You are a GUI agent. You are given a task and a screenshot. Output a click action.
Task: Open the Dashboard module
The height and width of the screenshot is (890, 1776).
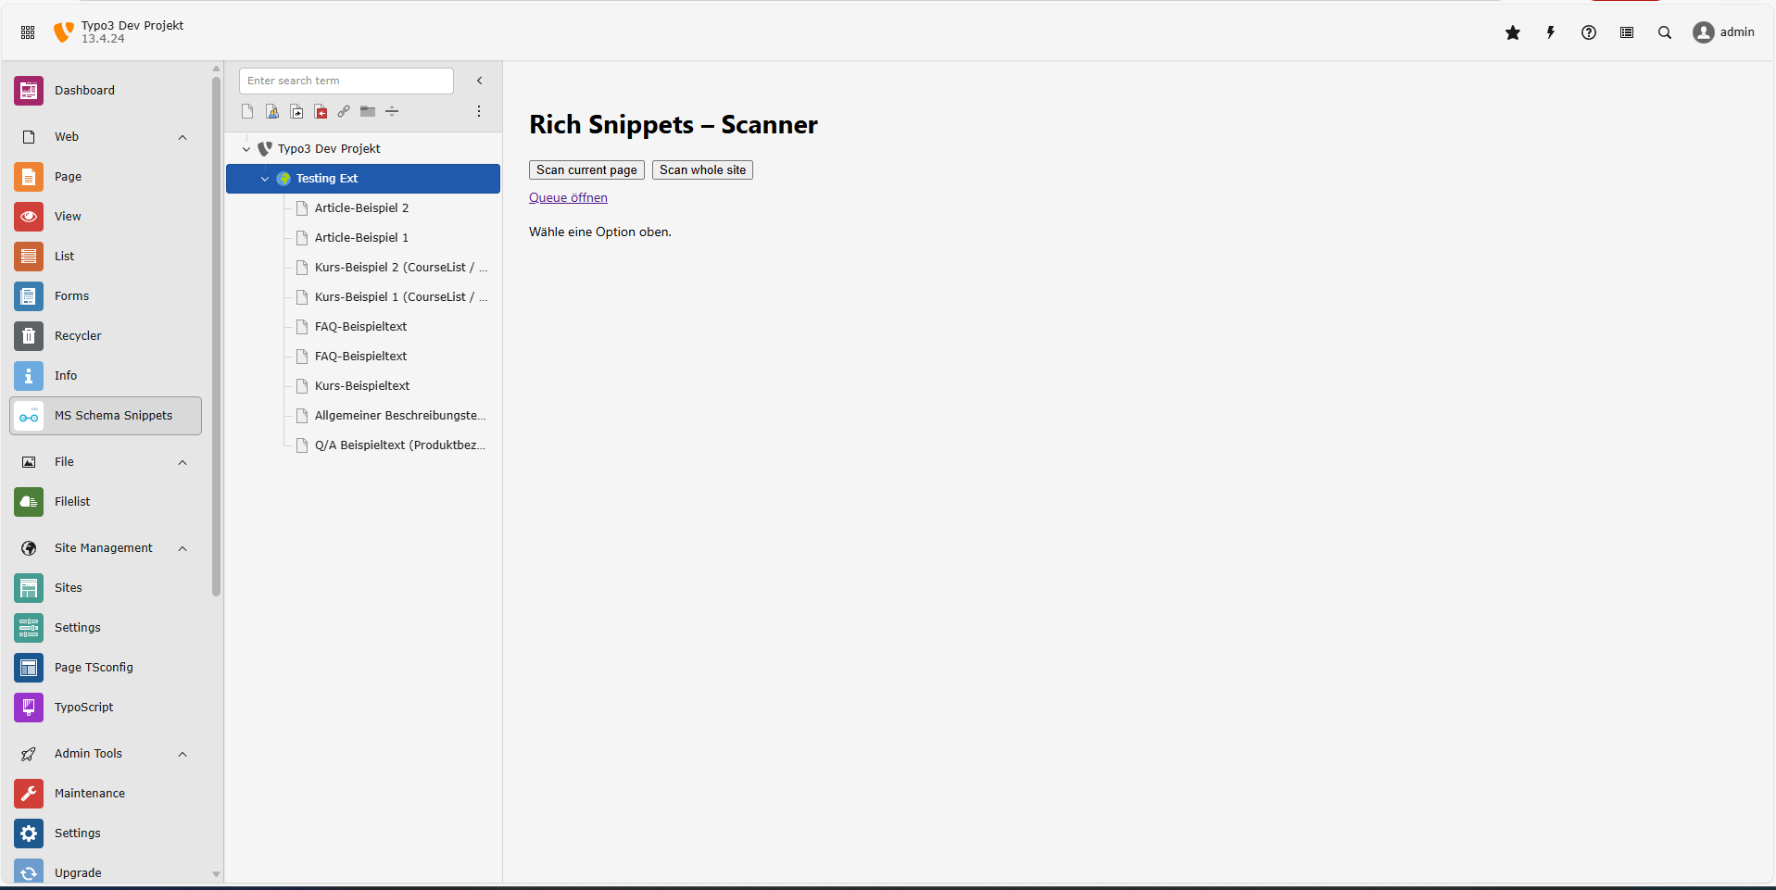coord(84,90)
